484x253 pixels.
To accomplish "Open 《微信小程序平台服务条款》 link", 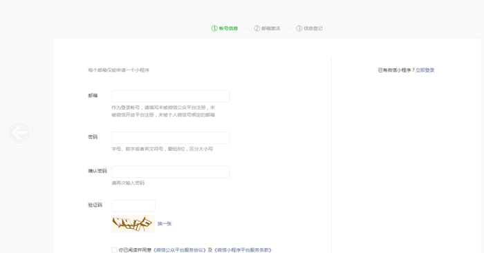I will [243, 250].
